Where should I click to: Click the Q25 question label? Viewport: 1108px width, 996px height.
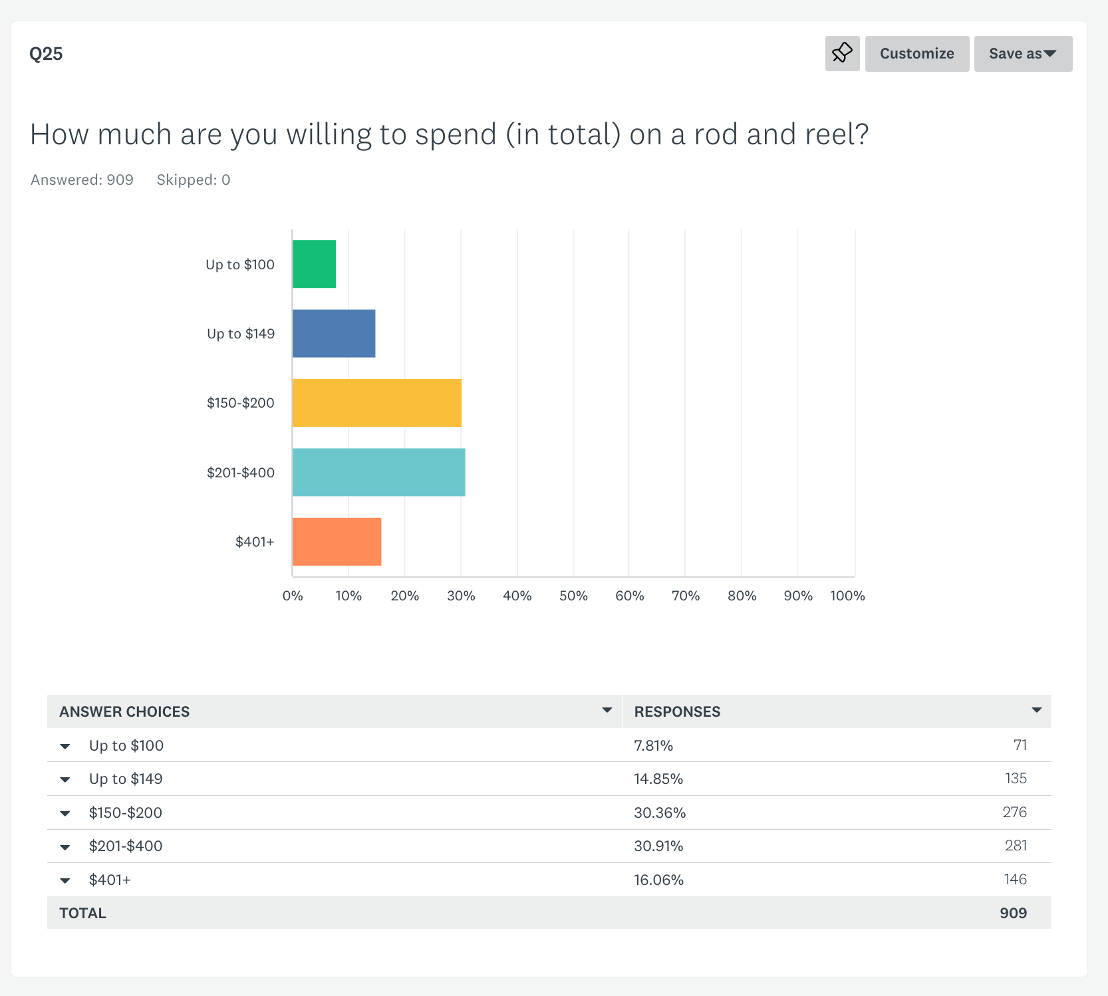[46, 53]
